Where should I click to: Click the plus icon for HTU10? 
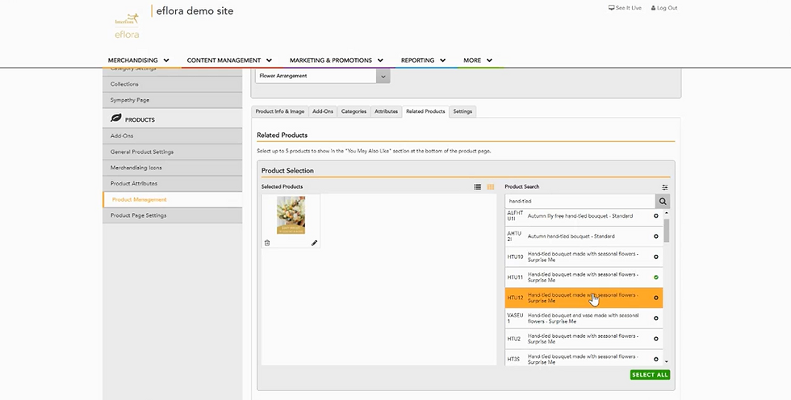(655, 257)
